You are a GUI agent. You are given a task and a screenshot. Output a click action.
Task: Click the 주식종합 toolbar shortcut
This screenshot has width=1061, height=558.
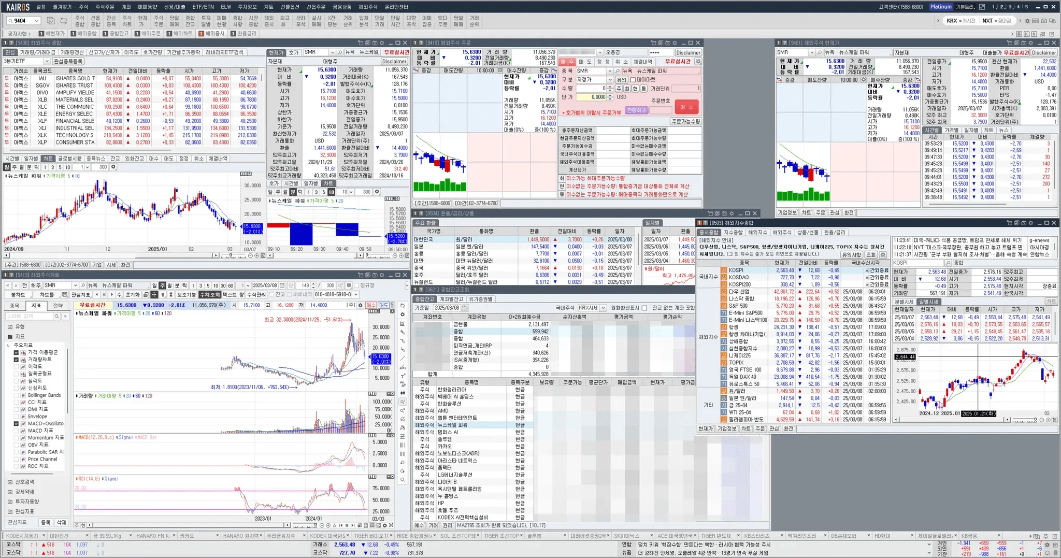(80, 21)
